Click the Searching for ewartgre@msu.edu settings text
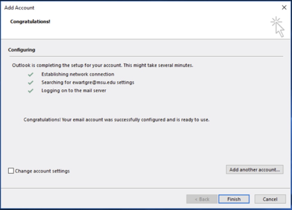 click(88, 82)
